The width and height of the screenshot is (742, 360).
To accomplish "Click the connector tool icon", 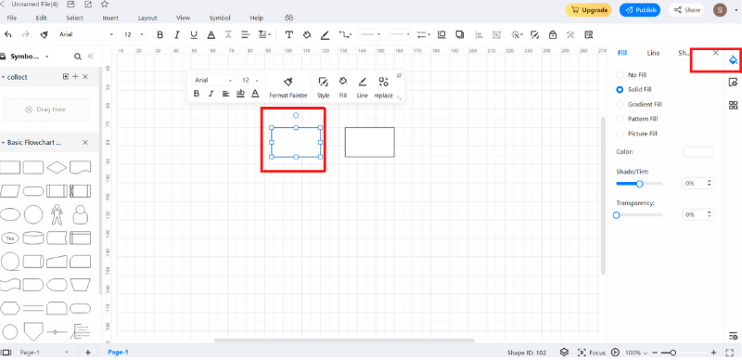I will pos(344,34).
